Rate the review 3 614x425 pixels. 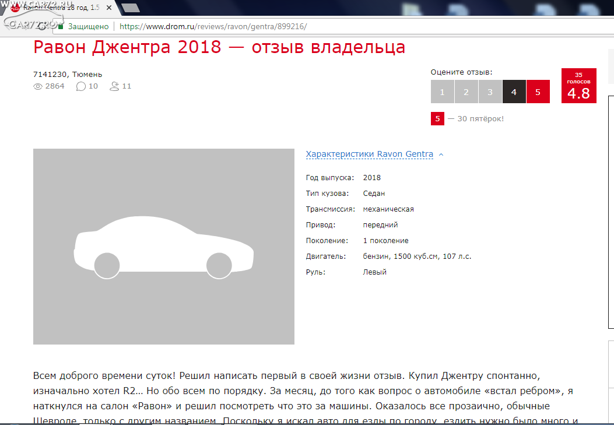[490, 92]
